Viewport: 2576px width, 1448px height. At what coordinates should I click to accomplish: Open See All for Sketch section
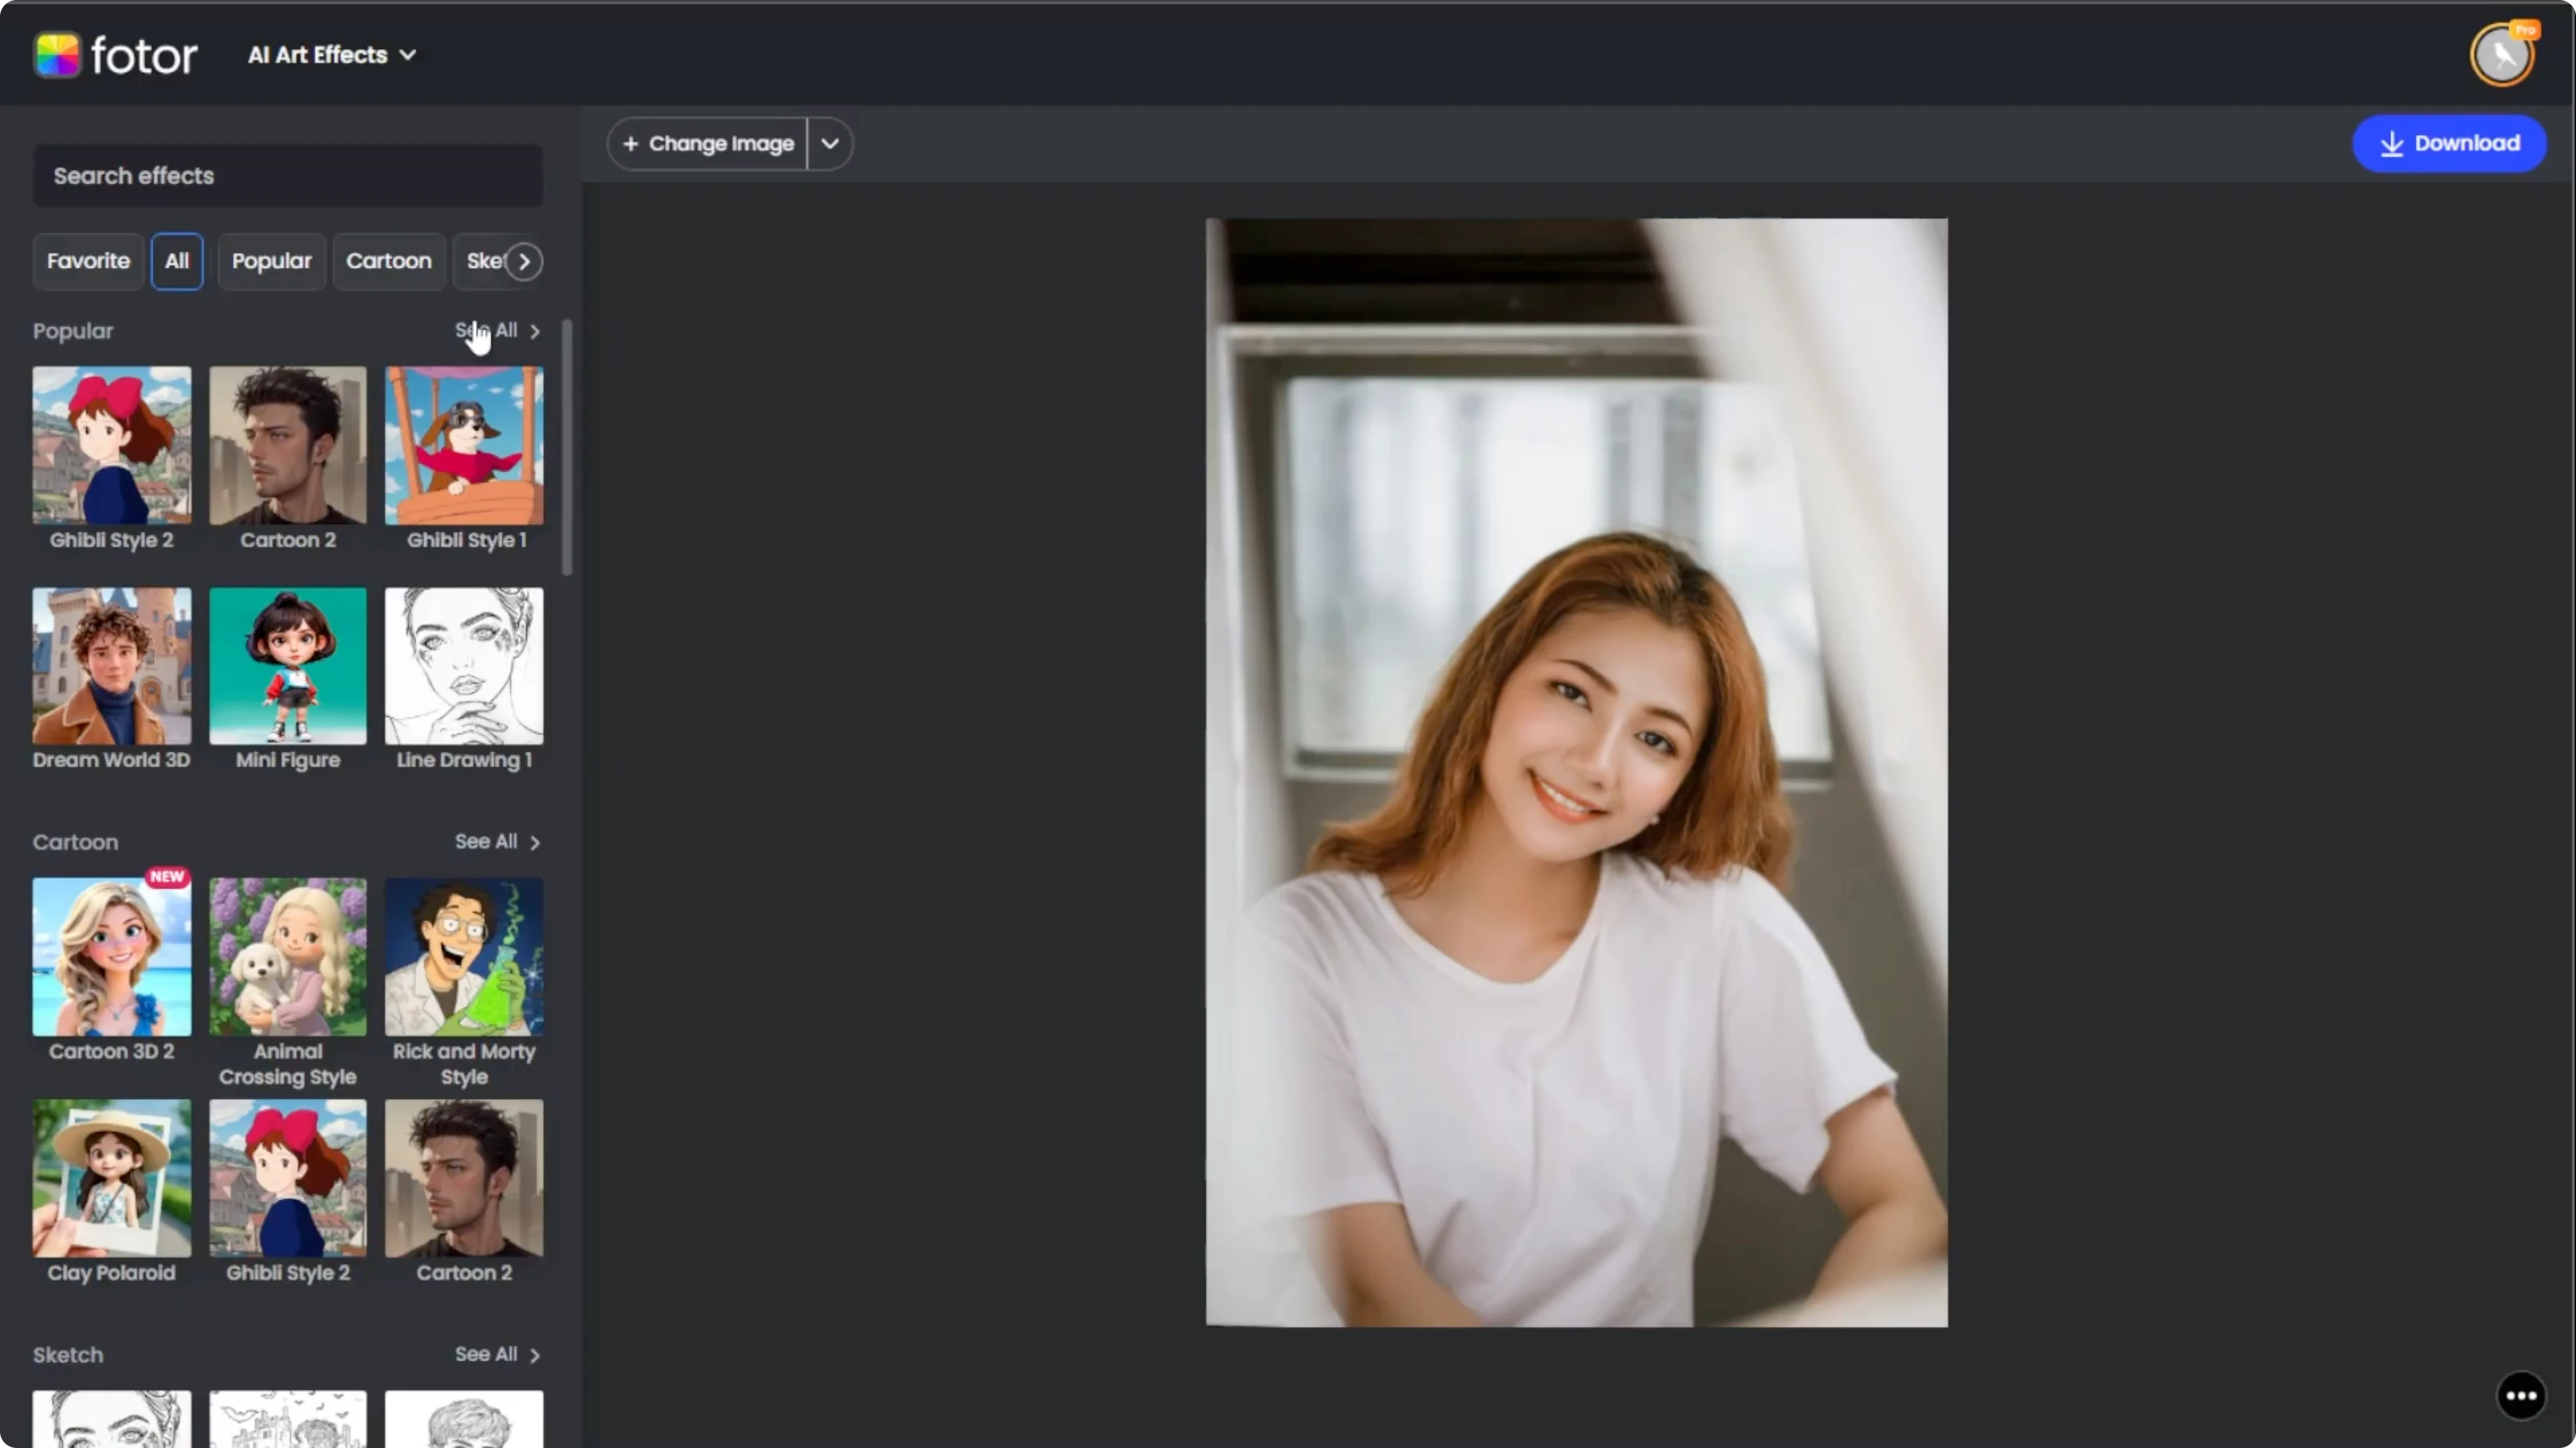pos(497,1354)
